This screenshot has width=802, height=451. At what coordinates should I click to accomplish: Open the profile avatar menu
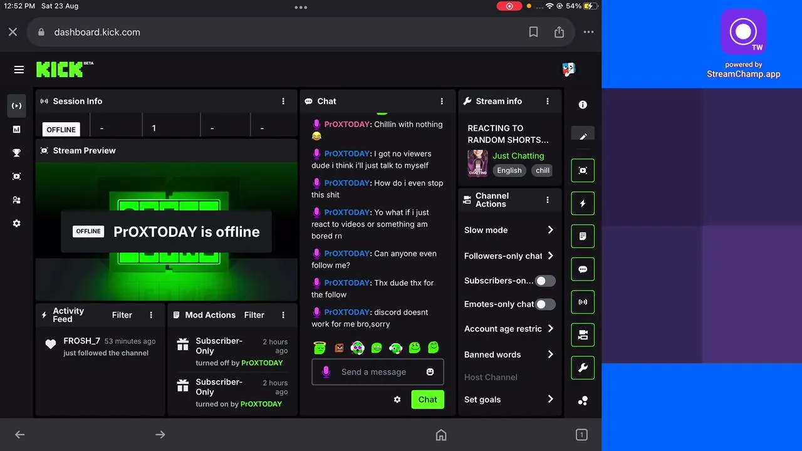(x=568, y=69)
